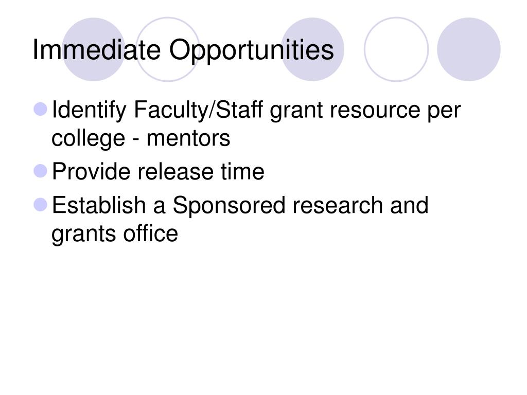Click the outlined circle behind the word Opportunities

[168, 49]
